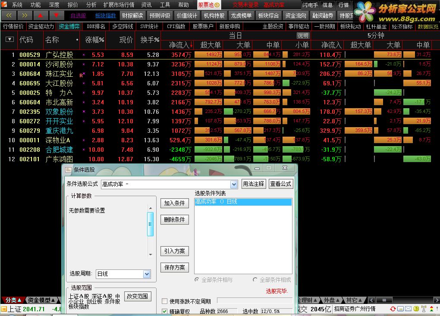
Task: Select 高成功率 0 日线 condition in list
Action: 243,202
